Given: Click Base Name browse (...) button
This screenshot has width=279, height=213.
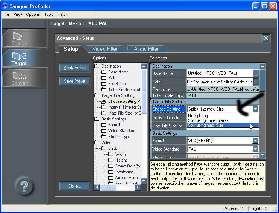Looking at the screenshot, I should 256,73.
